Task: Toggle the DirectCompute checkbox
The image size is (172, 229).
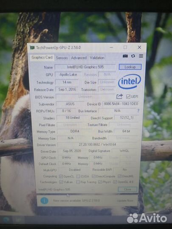Action: (93, 176)
